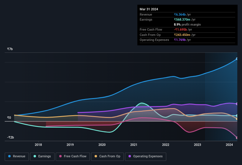Viewport: 242px width, 165px height.
Task: Click the blue Revenue legend dot
Action: tap(10, 156)
